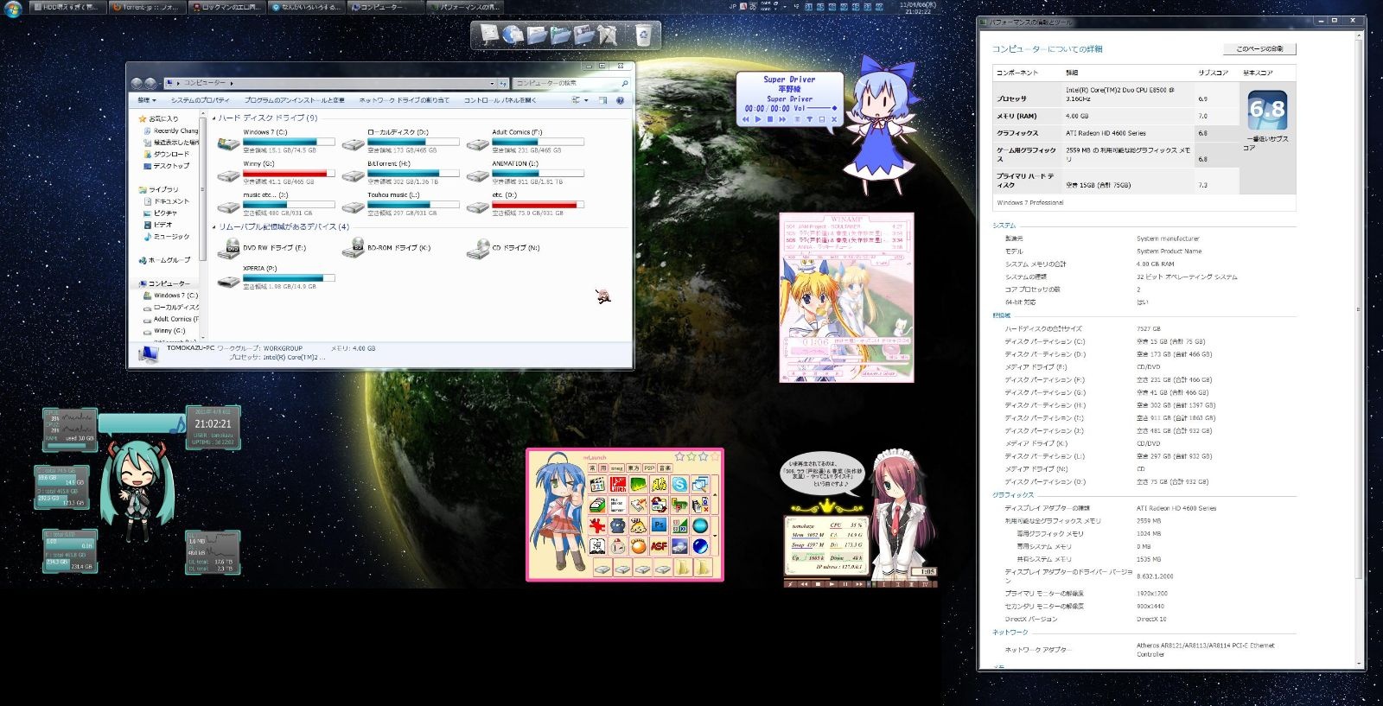Image resolution: width=1383 pixels, height=706 pixels.
Task: Launch the red splat icon in mLaunch
Action: [596, 525]
